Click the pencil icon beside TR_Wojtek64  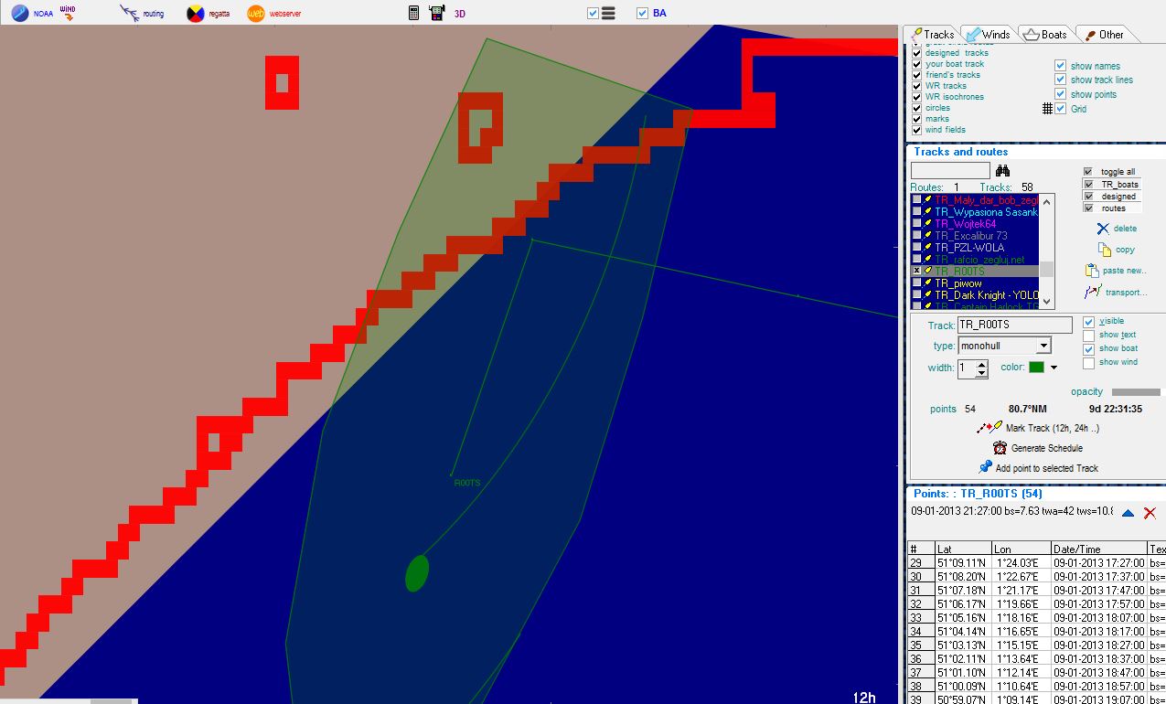tap(927, 224)
